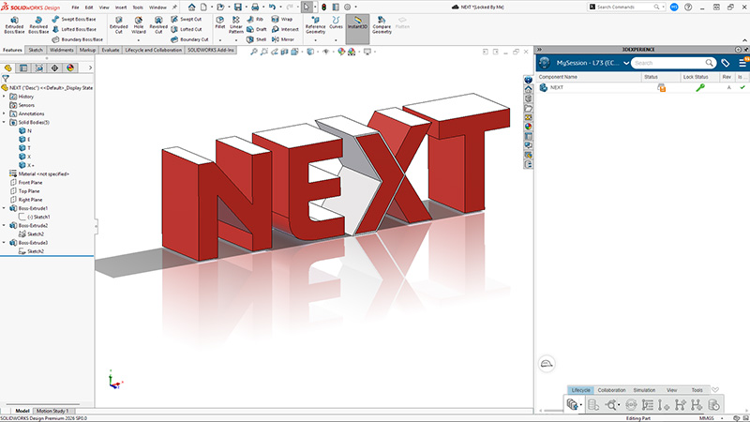The height and width of the screenshot is (422, 750).
Task: Switch to the Weldments tab
Action: click(x=62, y=50)
